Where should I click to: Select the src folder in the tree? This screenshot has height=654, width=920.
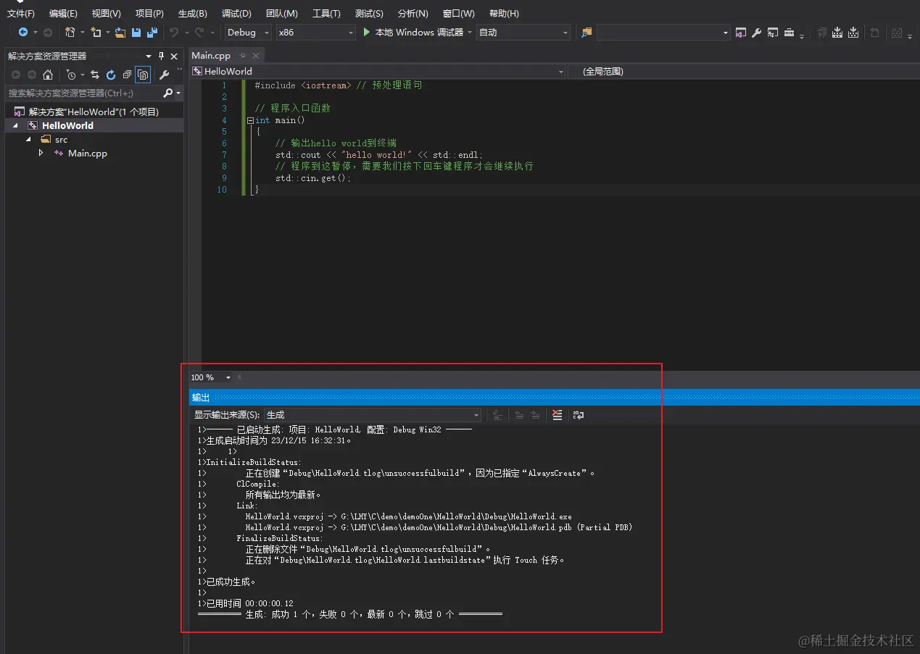61,139
